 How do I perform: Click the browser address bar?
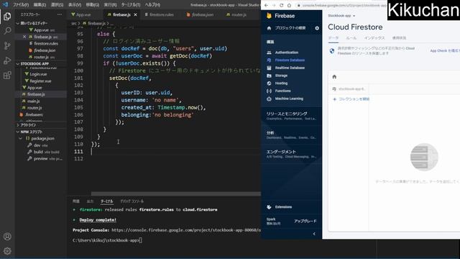click(342, 5)
